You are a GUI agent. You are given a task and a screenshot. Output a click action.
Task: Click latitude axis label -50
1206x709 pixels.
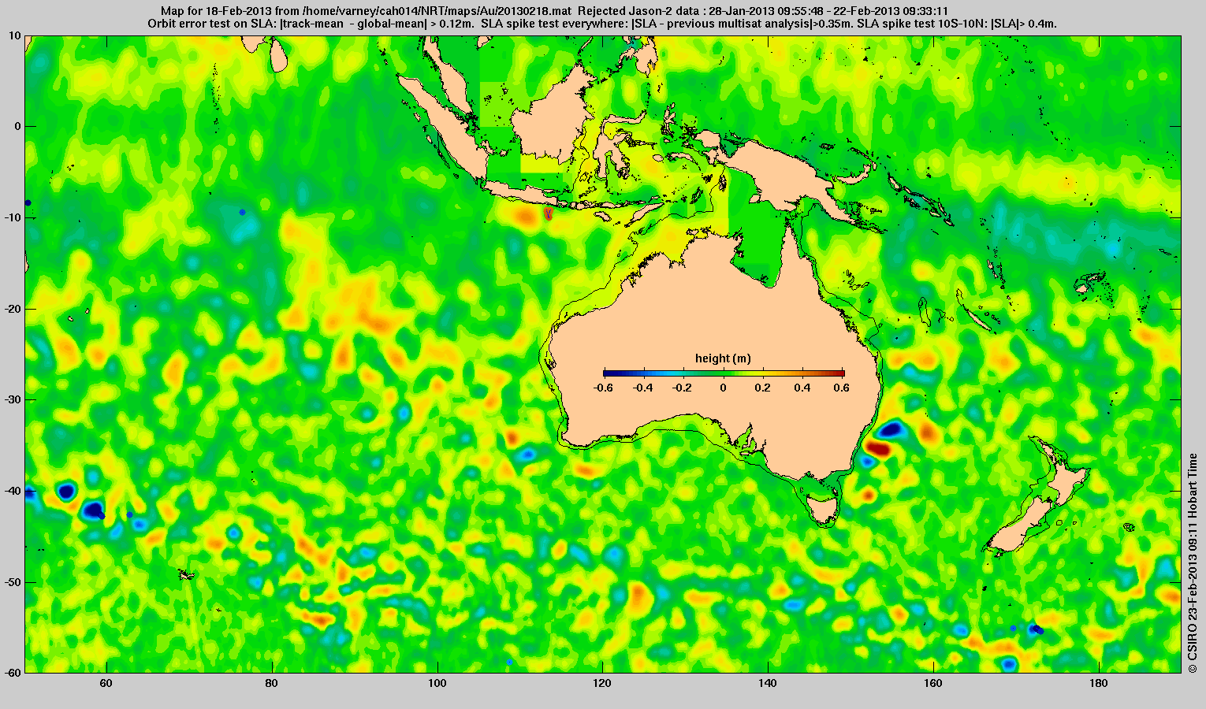13,582
